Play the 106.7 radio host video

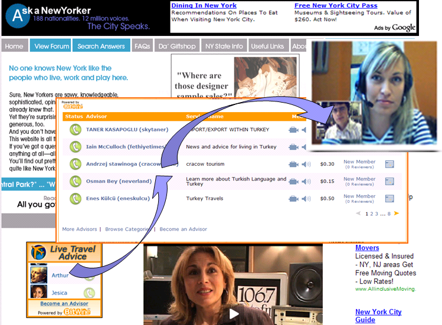(x=234, y=314)
